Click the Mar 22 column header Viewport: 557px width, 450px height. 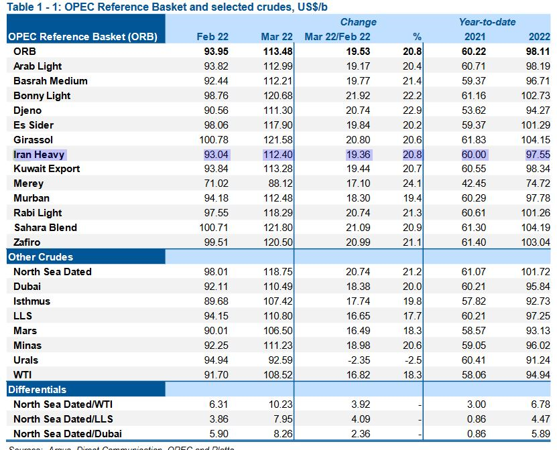click(276, 37)
